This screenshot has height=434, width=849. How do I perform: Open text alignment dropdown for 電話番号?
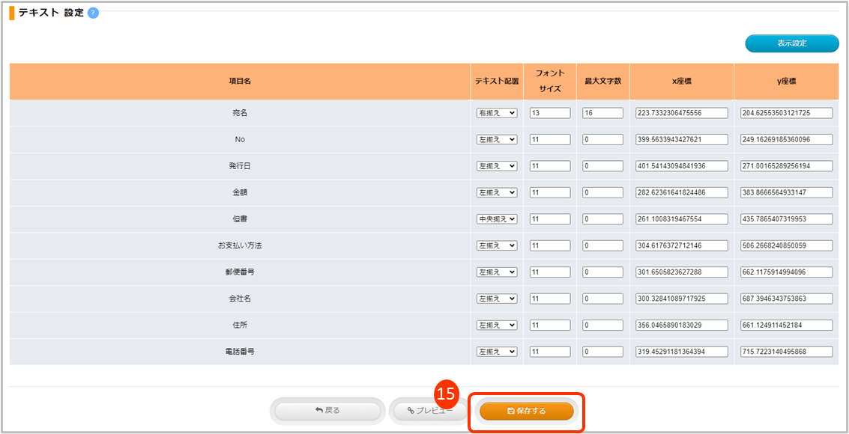click(x=497, y=352)
